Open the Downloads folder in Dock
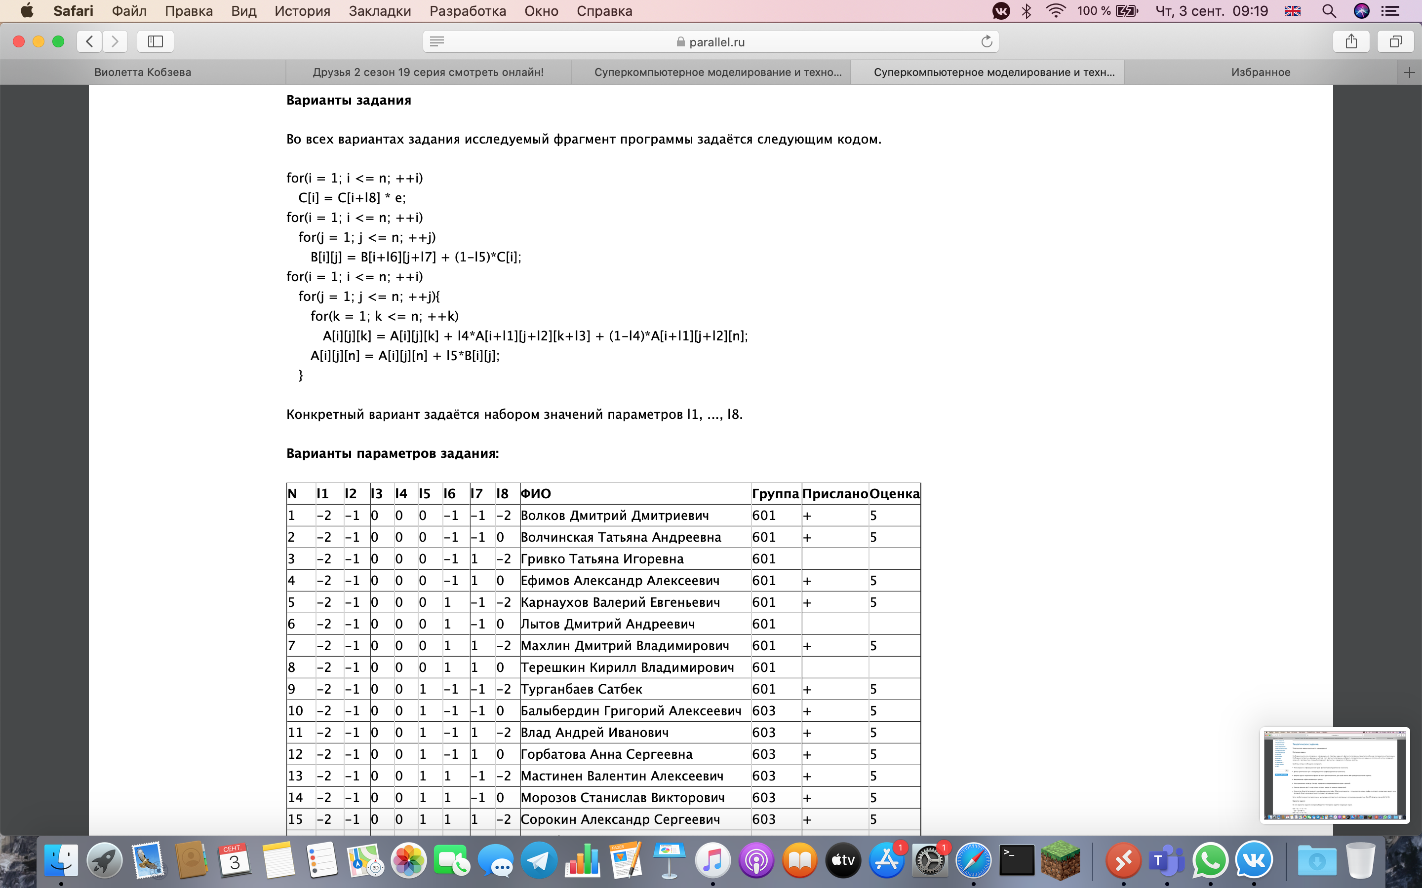This screenshot has width=1422, height=888. tap(1317, 860)
